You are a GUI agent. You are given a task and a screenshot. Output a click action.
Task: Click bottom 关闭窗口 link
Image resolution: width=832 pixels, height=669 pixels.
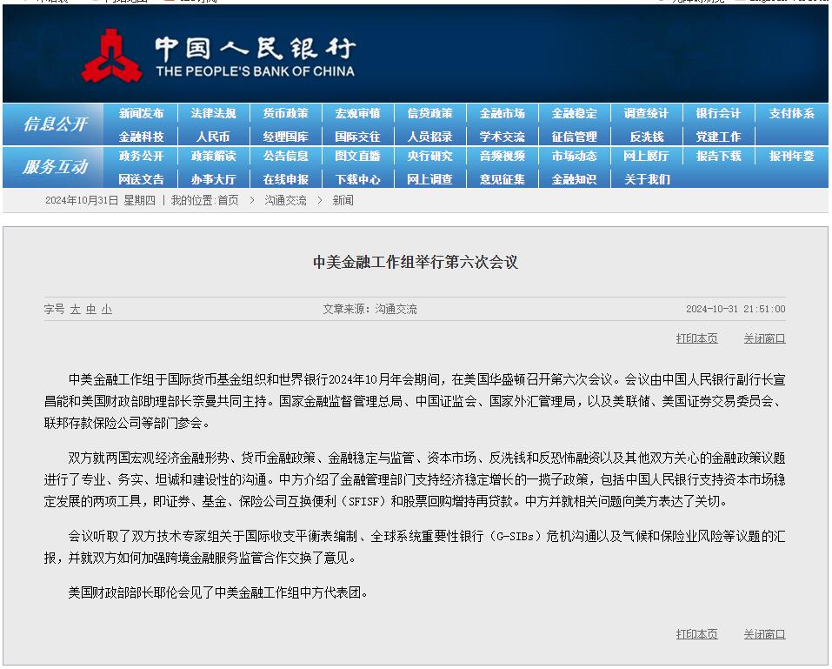point(764,634)
